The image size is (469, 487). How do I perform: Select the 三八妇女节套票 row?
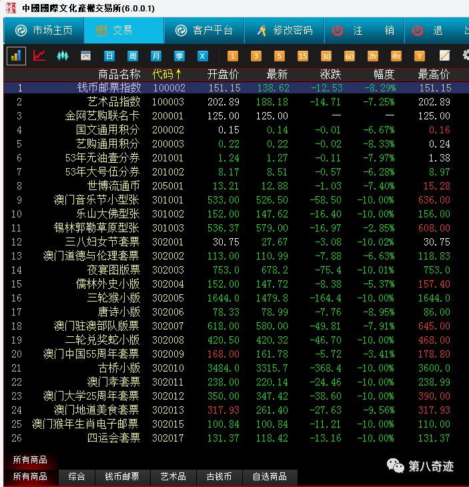pos(236,242)
